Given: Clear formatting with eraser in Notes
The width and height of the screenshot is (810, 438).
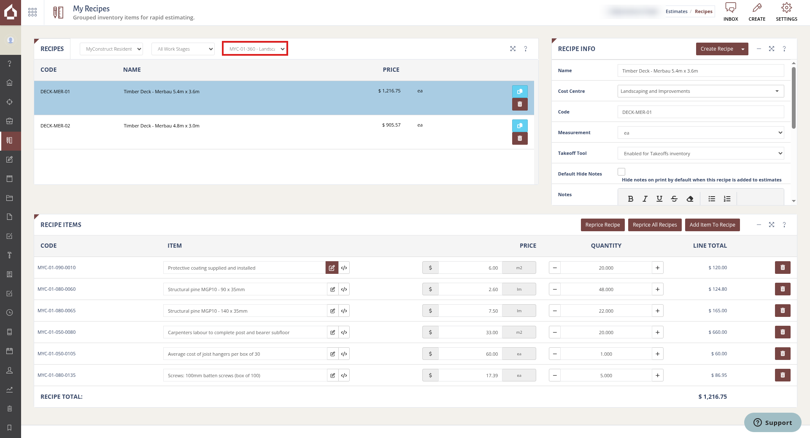Looking at the screenshot, I should [x=690, y=199].
